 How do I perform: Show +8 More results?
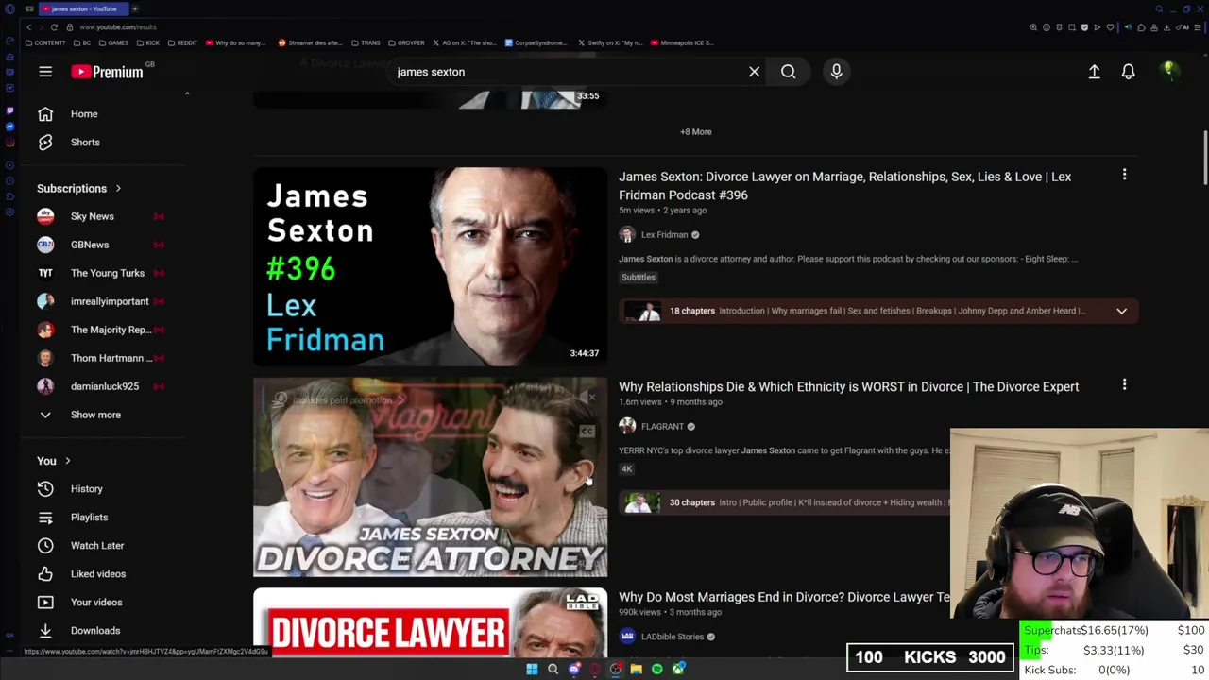pos(696,132)
